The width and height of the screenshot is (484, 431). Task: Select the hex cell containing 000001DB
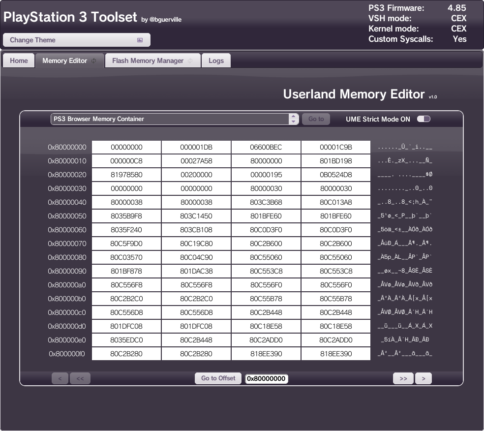(196, 147)
